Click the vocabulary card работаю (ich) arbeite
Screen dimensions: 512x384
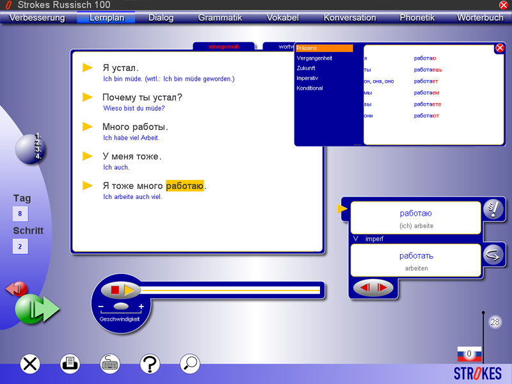(x=415, y=218)
